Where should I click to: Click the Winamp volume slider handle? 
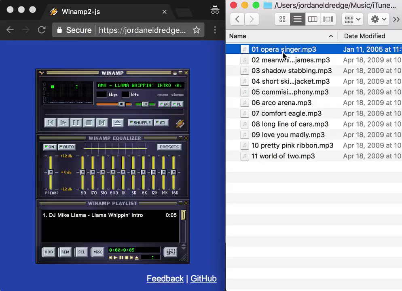tap(121, 104)
